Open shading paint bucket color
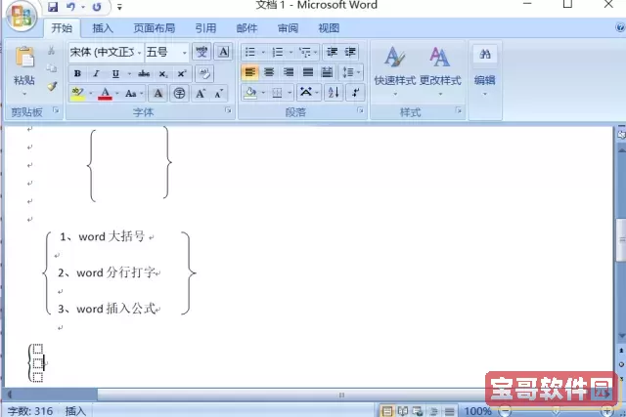The width and height of the screenshot is (626, 417). pos(250,94)
